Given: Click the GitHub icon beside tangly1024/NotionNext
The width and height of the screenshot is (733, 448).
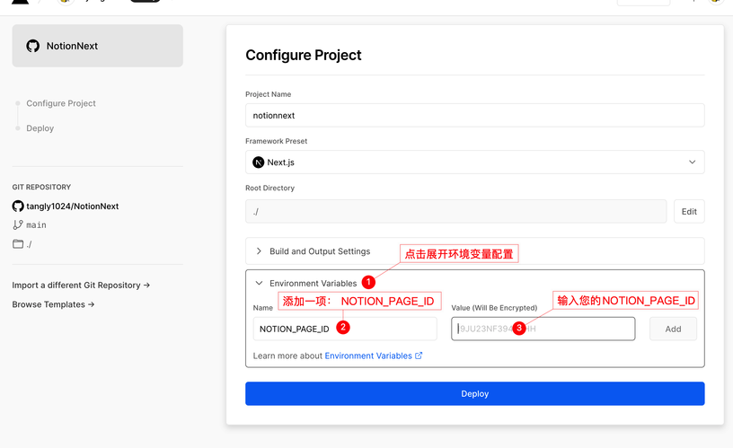Looking at the screenshot, I should [x=18, y=206].
